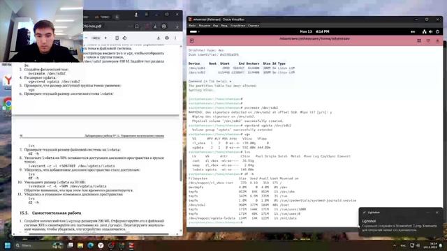
Task: Click the 'lvreduce -r -L -50M' command in PDF
Action: [x=67, y=186]
